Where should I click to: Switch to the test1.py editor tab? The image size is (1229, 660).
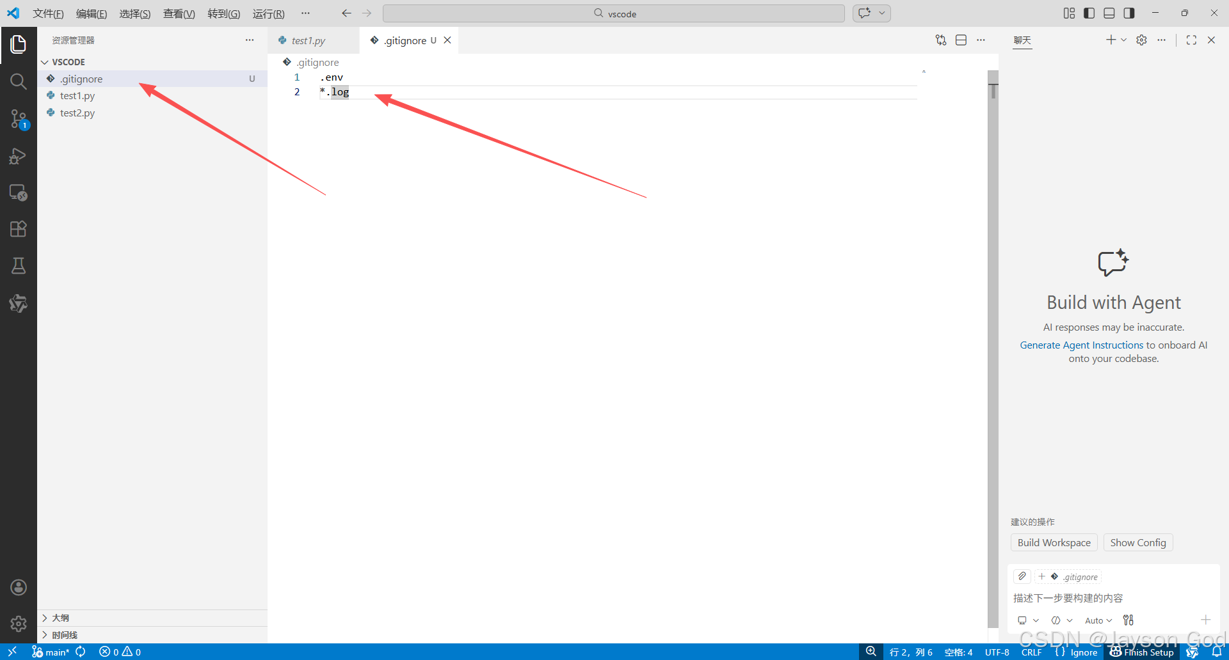(313, 40)
